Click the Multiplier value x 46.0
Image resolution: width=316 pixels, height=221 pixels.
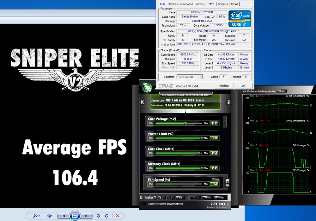click(188, 59)
